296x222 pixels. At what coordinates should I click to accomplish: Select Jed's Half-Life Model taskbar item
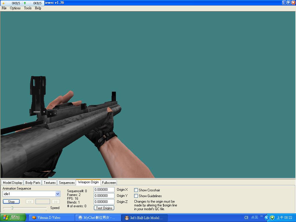pyautogui.click(x=145, y=218)
